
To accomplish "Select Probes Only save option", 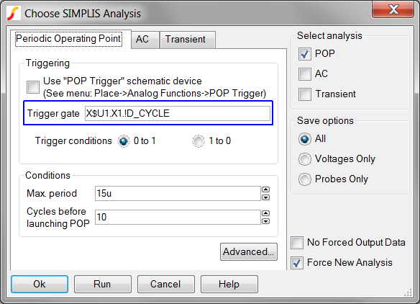I will coord(305,179).
